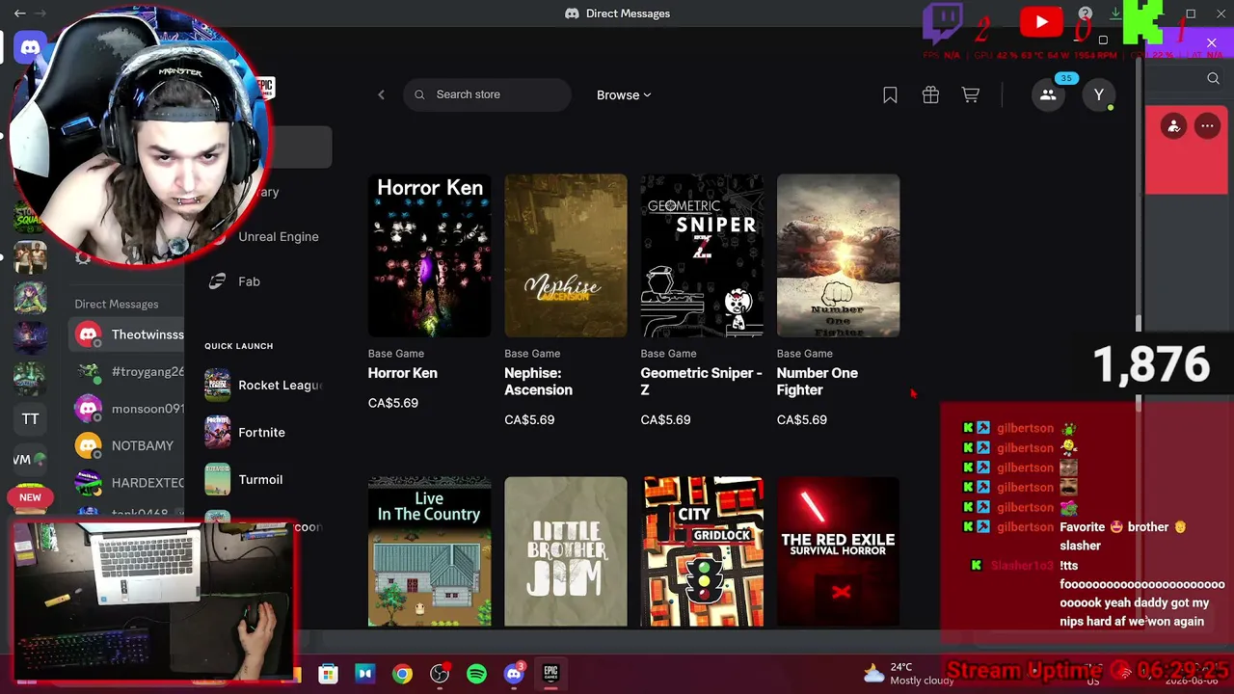This screenshot has height=694, width=1234.
Task: Open the TT server in Discord
Action: click(30, 418)
